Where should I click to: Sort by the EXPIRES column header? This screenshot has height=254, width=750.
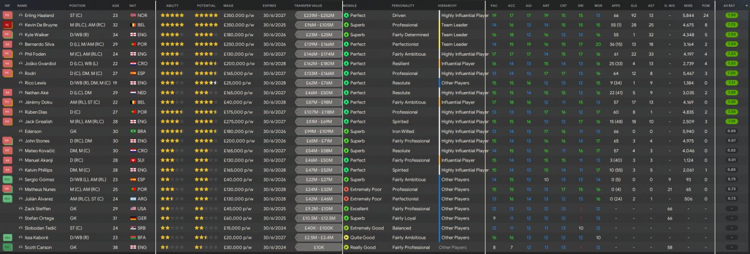coord(270,5)
